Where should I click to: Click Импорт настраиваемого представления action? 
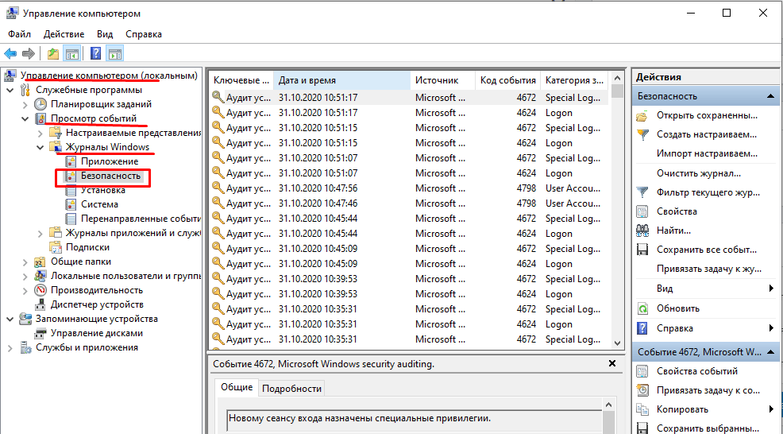point(707,153)
